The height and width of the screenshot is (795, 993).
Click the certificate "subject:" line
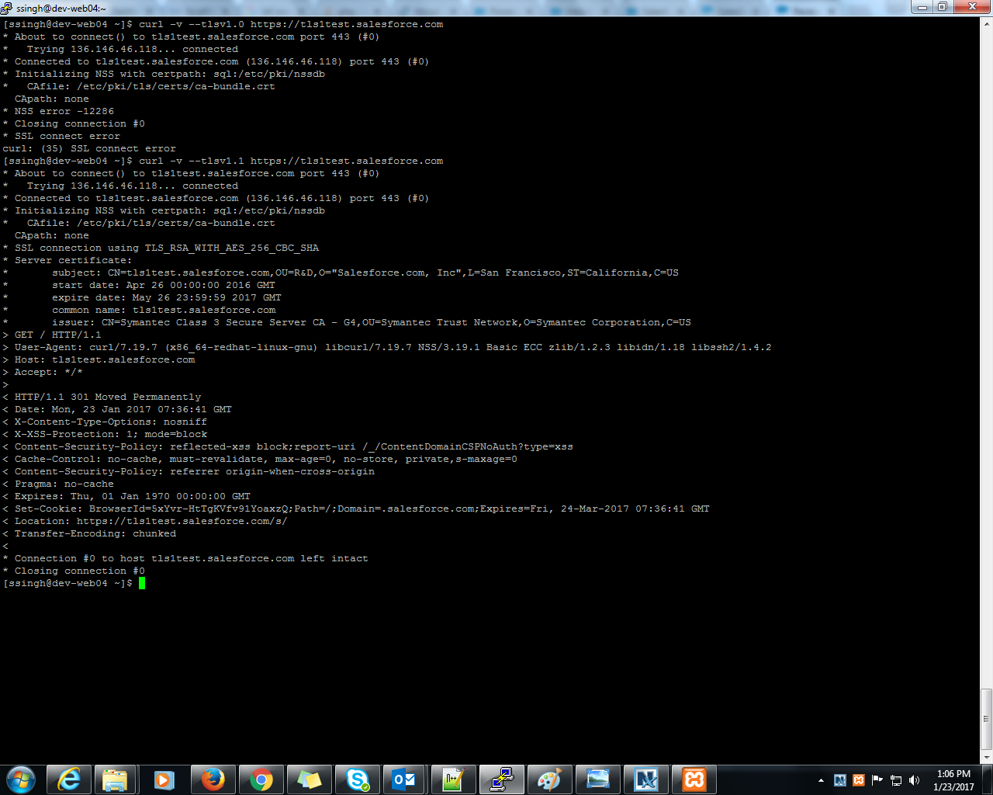click(x=341, y=273)
